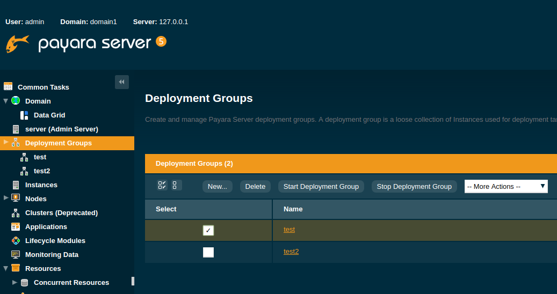Open test2 group in sidebar tree

coord(42,171)
